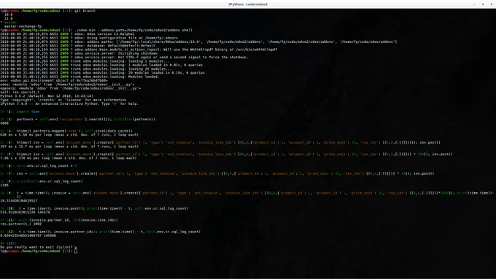Click the "5.58 ms per loop" result line

(x=69, y=135)
